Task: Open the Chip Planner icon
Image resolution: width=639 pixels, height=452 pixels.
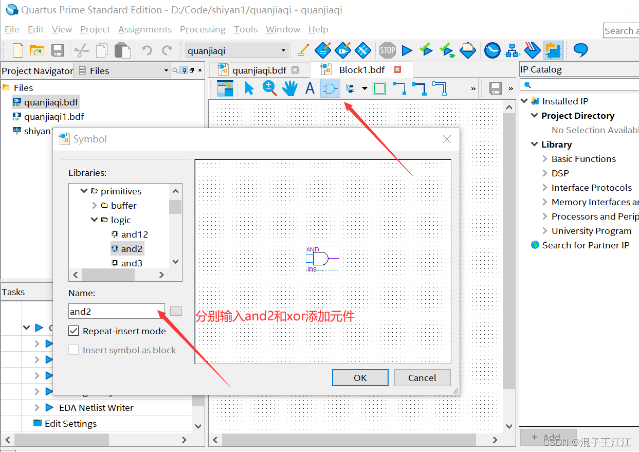Action: (x=363, y=50)
